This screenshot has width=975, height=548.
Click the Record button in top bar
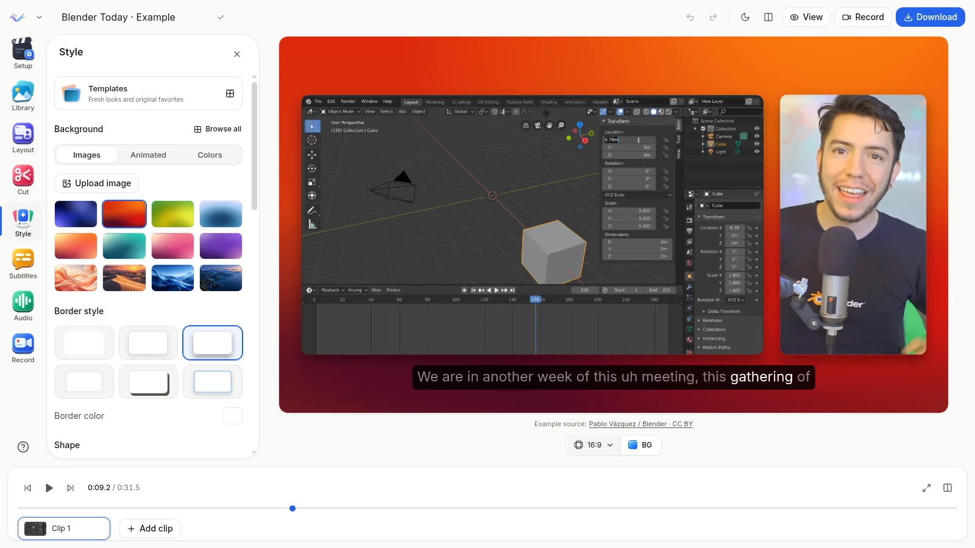click(x=863, y=17)
